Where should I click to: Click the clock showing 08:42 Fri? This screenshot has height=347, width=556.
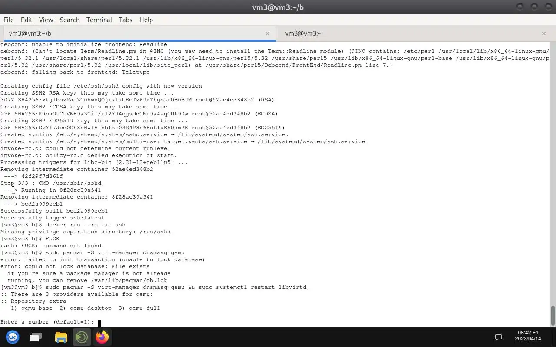528,335
